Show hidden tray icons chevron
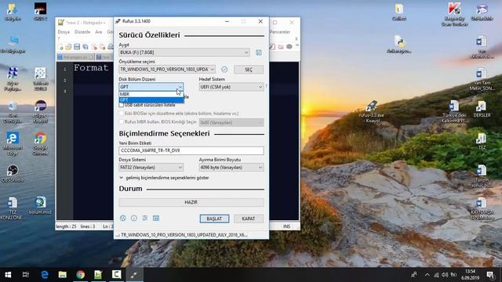 [x=427, y=275]
